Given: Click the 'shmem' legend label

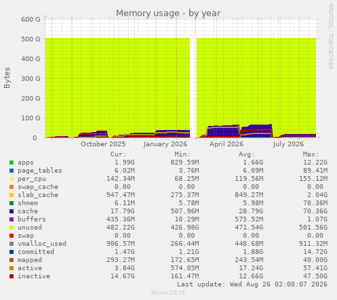Looking at the screenshot, I should coord(28,203).
